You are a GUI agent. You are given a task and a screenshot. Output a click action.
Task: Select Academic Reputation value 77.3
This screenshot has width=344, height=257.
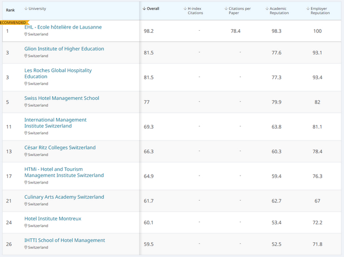(276, 77)
